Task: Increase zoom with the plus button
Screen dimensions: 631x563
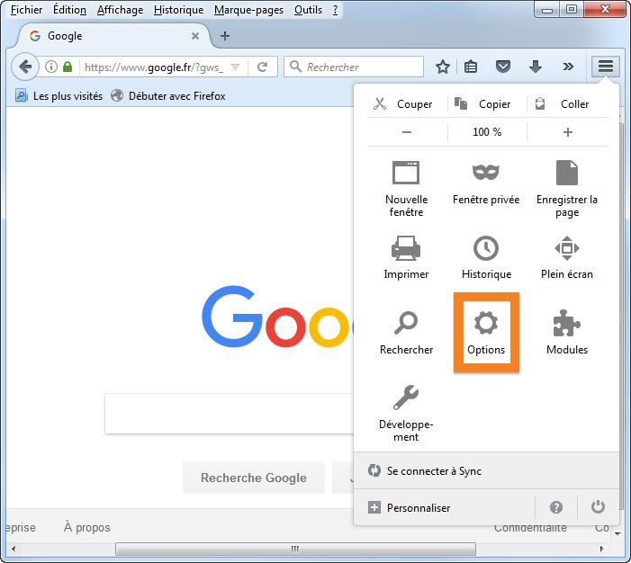Action: coord(567,131)
